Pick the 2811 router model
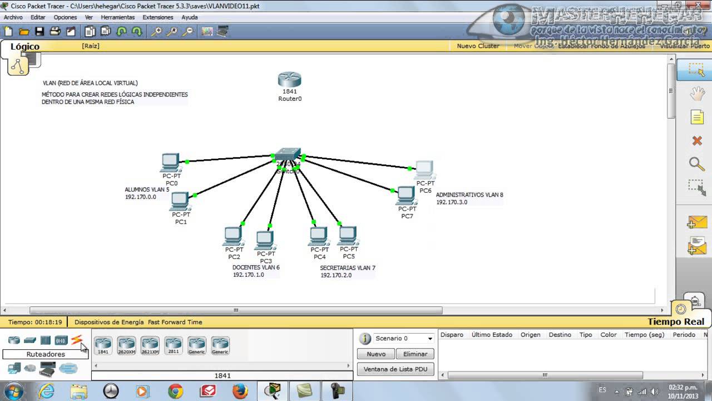 coord(174,345)
